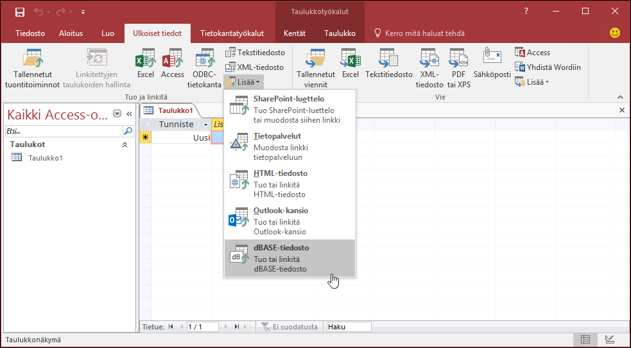
Task: Click the Save icon in quick access toolbar
Action: click(x=20, y=12)
